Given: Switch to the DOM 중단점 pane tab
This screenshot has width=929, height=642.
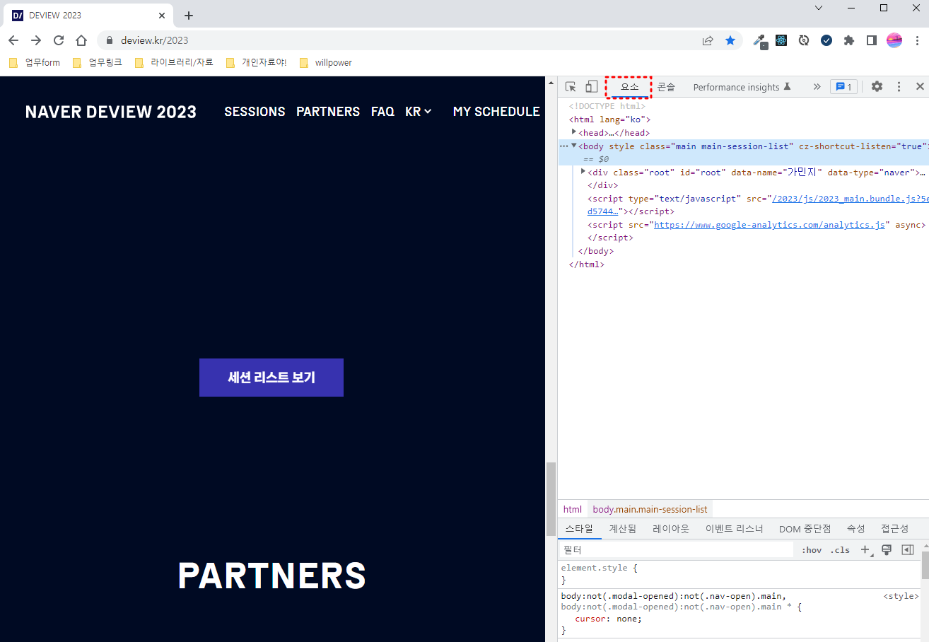Looking at the screenshot, I should (805, 529).
